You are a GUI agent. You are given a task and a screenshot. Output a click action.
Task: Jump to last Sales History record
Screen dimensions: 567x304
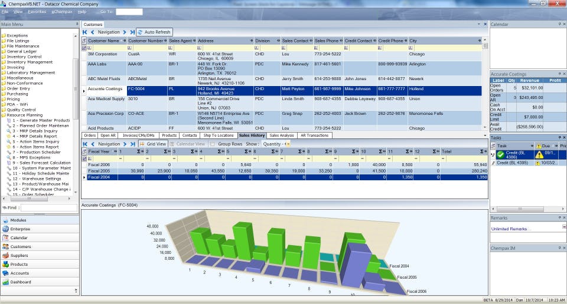click(x=132, y=144)
